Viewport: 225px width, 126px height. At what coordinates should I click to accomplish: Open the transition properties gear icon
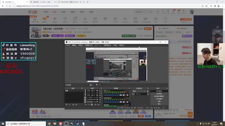click(x=148, y=91)
